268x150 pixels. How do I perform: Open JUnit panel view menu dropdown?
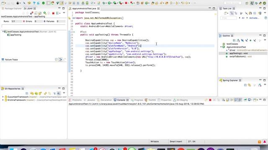point(64,13)
